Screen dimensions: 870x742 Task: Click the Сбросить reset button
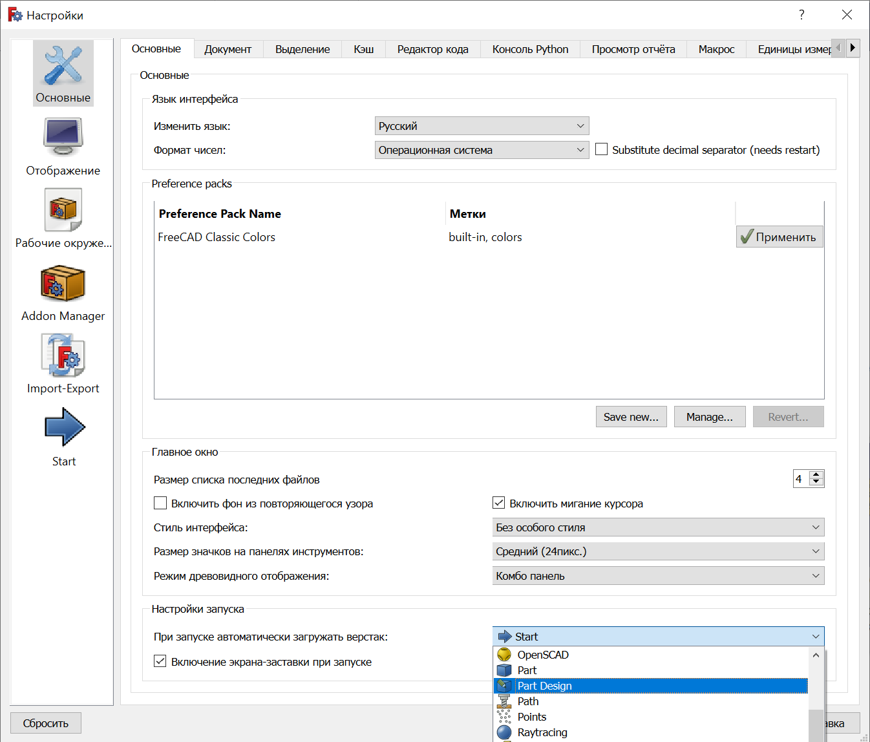click(46, 723)
